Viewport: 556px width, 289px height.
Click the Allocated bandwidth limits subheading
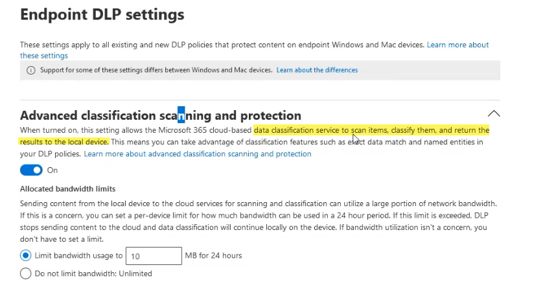point(68,189)
